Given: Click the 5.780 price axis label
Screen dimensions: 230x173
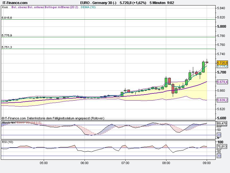Looking at the screenshot, I should coord(221,36).
